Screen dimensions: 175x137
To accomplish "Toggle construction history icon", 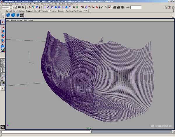I will pyautogui.click(x=109, y=7).
